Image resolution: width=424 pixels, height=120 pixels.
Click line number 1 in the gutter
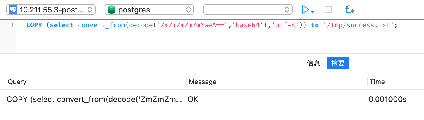12,25
